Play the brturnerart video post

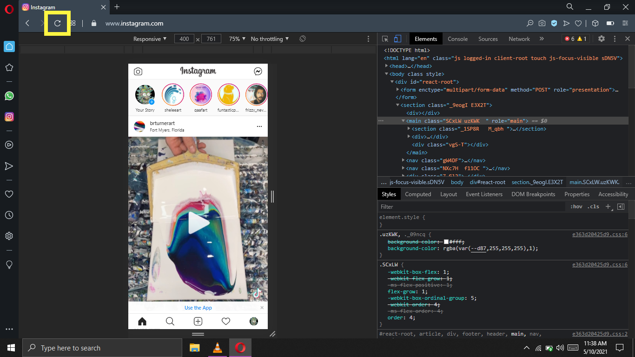click(x=198, y=224)
